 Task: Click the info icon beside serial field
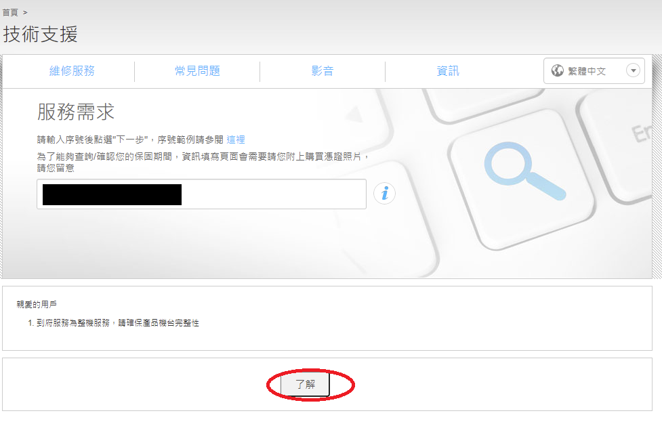click(384, 194)
